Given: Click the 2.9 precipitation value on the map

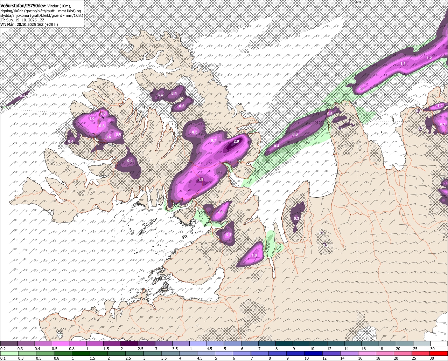Looking at the screenshot, I should [x=236, y=142].
